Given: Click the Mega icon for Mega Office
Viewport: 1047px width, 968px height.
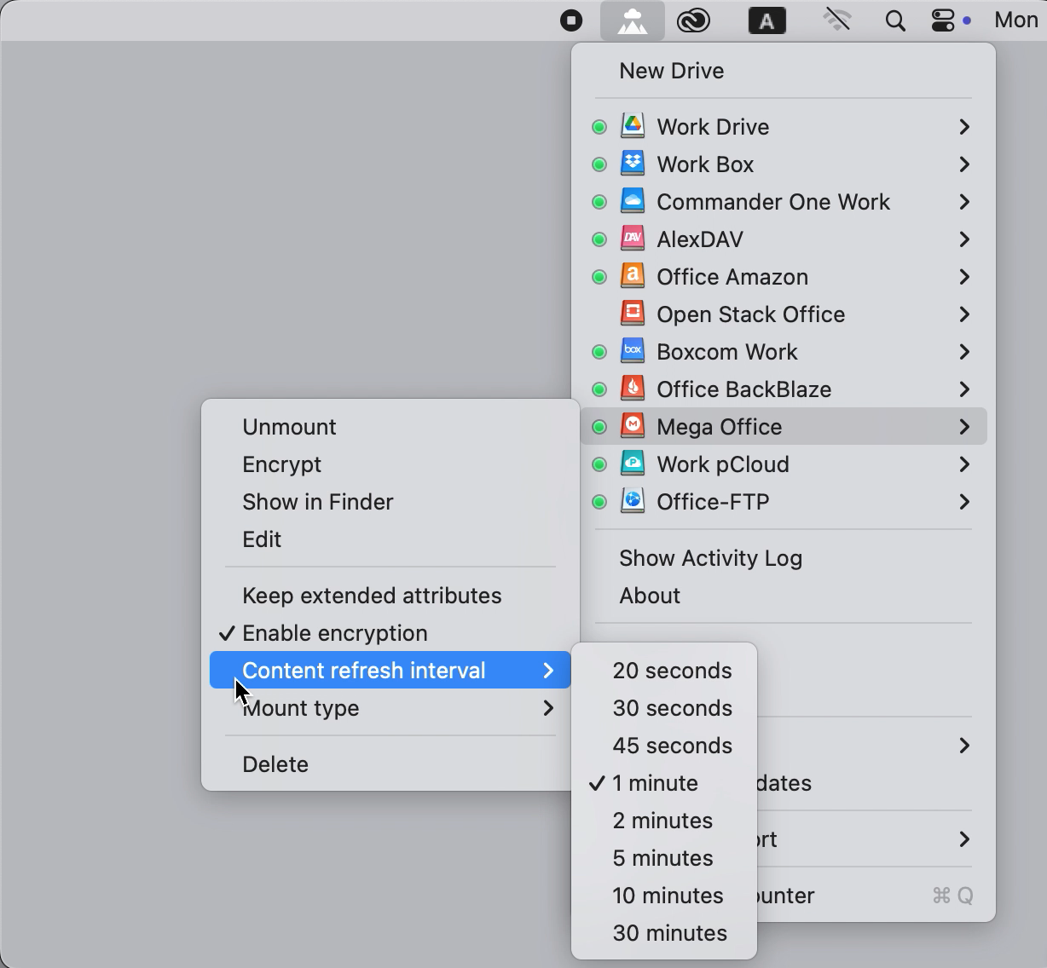Looking at the screenshot, I should 633,426.
